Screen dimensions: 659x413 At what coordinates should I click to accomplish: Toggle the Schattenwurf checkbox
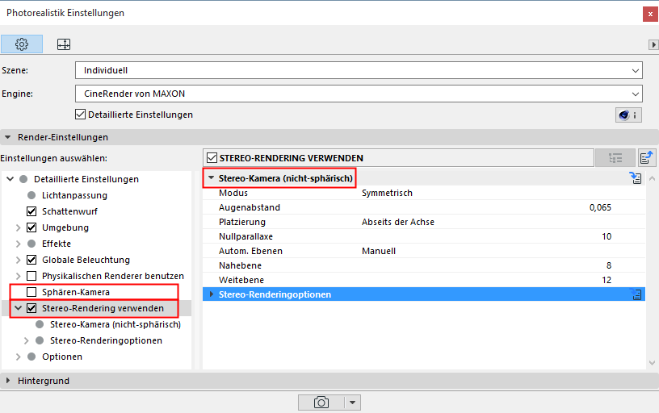tap(31, 211)
